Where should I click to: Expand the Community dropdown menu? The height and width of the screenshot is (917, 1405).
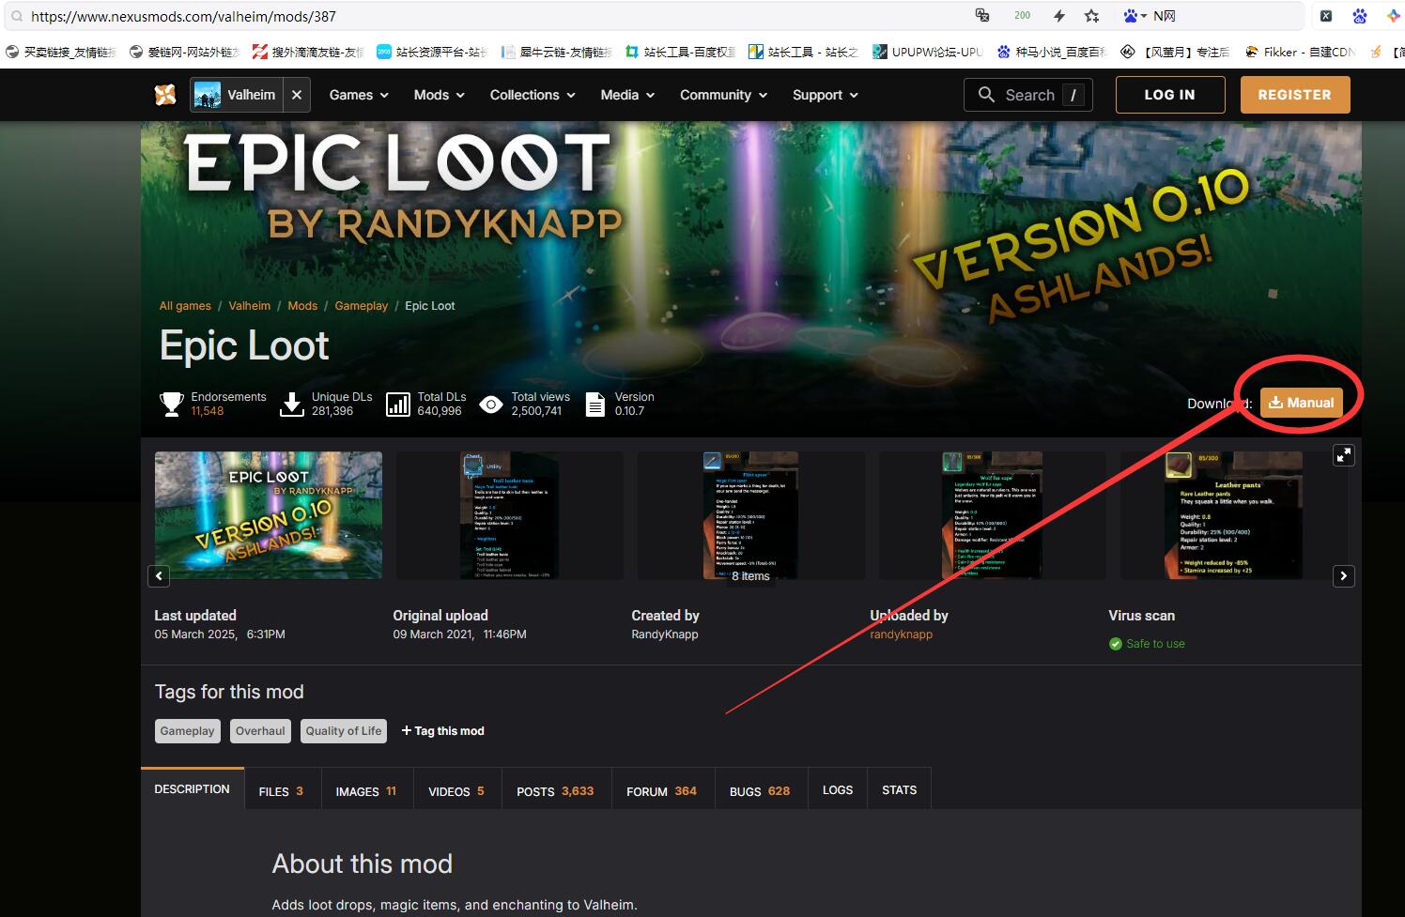tap(724, 95)
